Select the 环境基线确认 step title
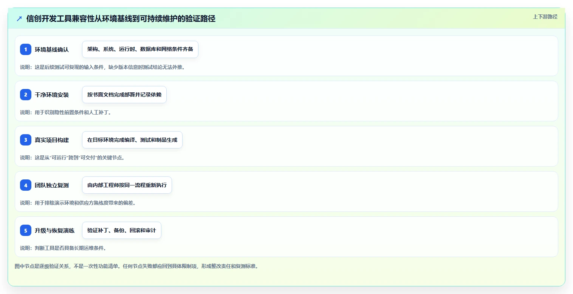The image size is (573, 294). point(52,49)
